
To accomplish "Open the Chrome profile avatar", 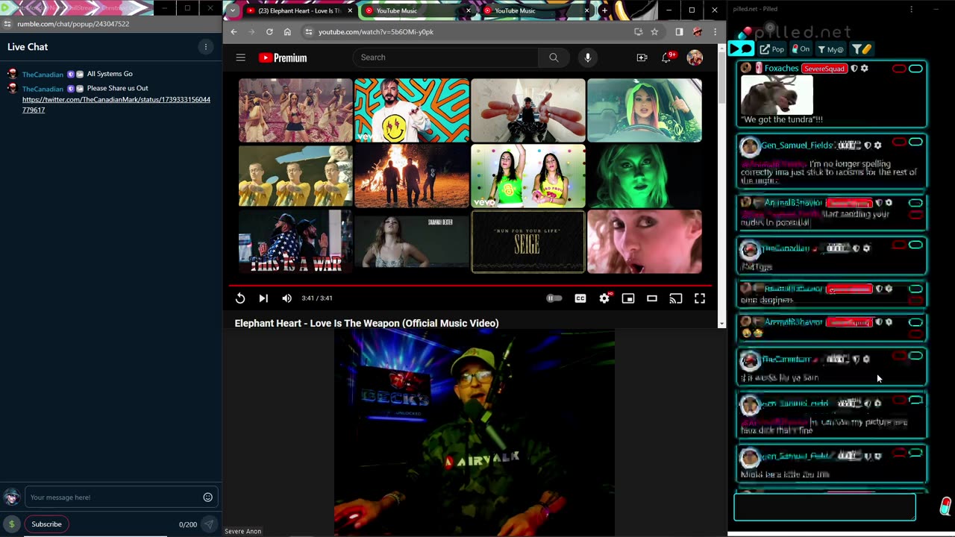I will (x=698, y=32).
